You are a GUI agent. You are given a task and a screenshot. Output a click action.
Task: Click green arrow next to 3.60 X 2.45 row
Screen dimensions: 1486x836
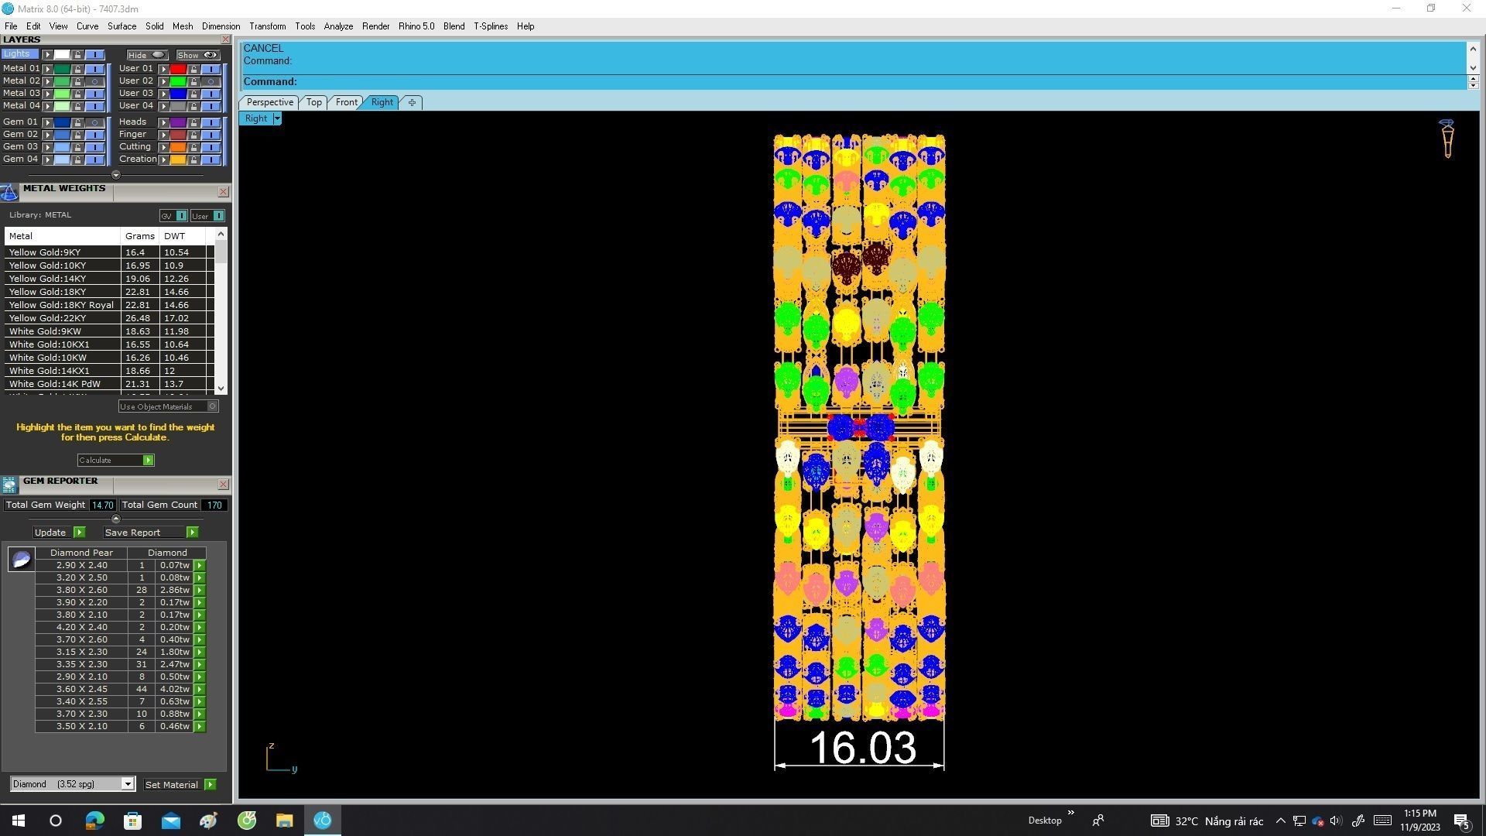coord(200,689)
